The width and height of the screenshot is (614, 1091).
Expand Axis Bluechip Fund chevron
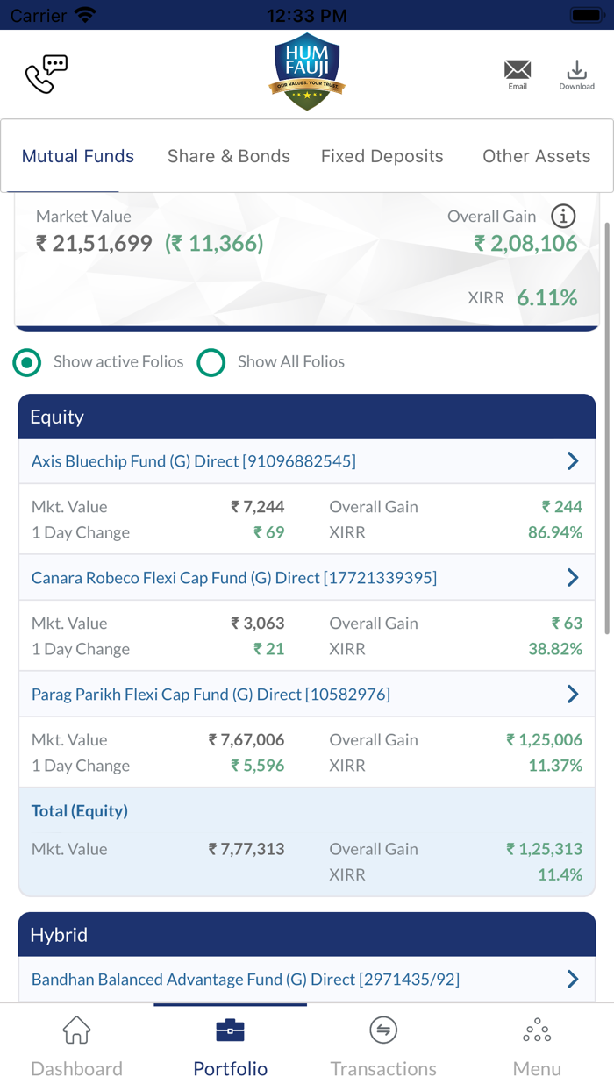(x=573, y=460)
